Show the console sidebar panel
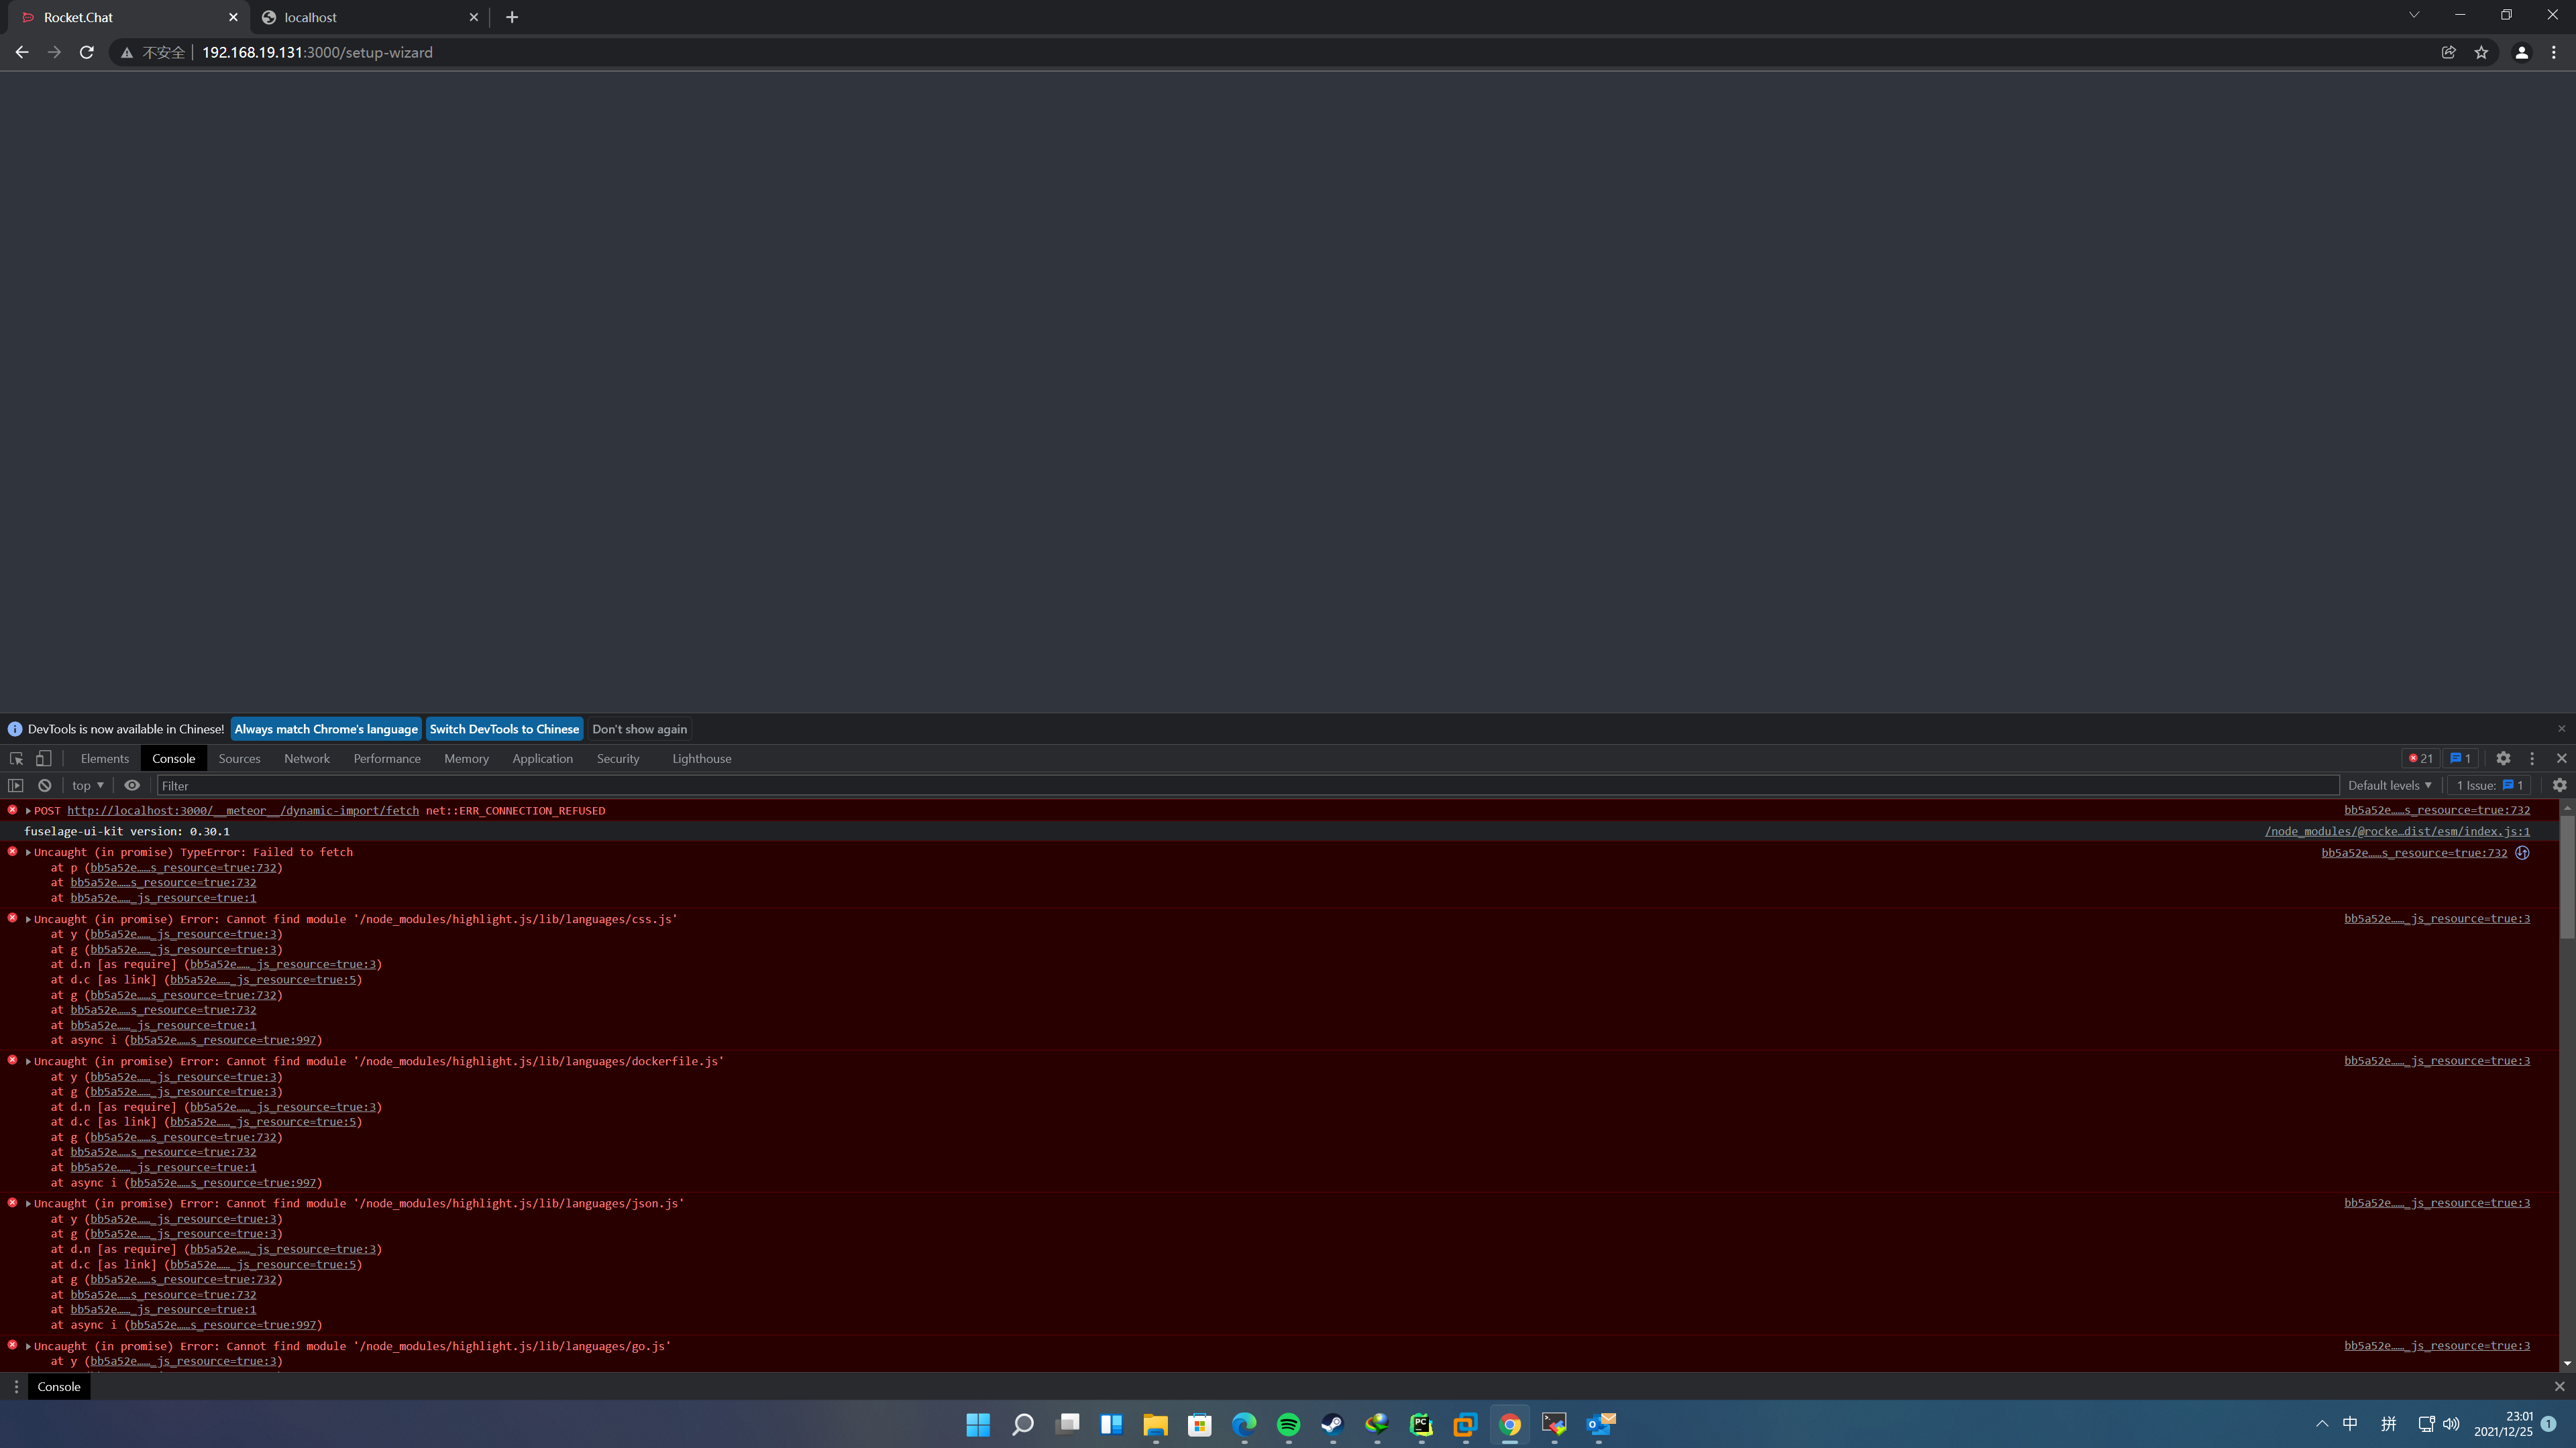The height and width of the screenshot is (1448, 2576). 16,786
